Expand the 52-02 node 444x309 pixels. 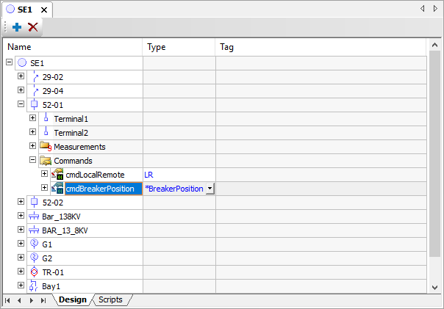(21, 202)
